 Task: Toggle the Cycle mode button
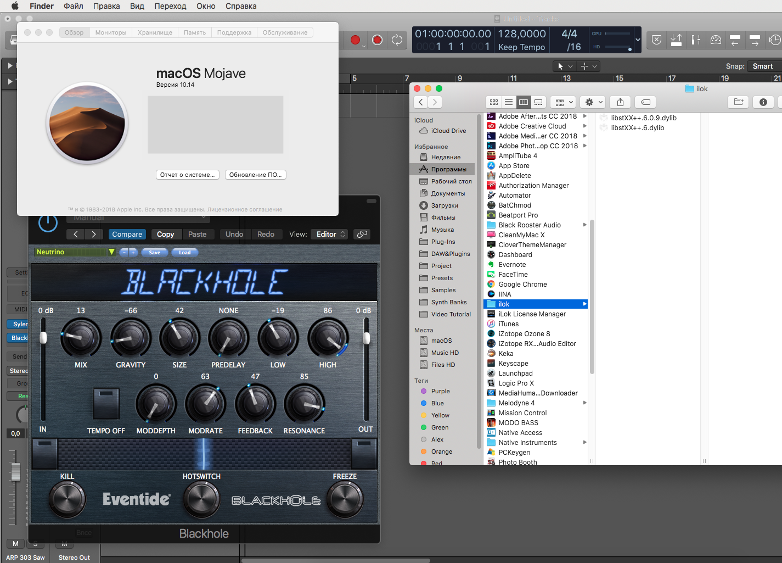point(397,40)
